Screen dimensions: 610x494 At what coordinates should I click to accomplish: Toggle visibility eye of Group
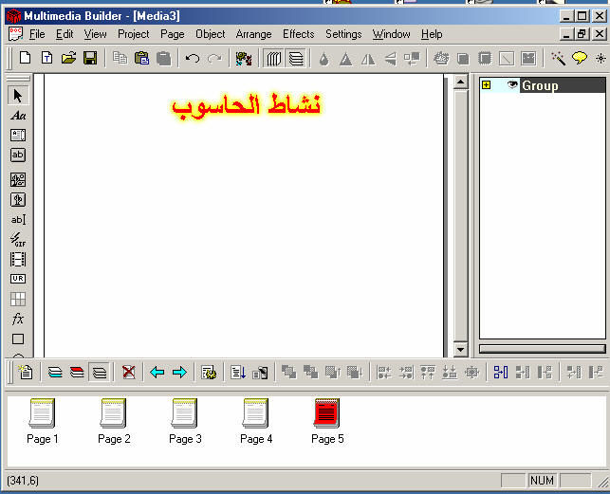512,84
